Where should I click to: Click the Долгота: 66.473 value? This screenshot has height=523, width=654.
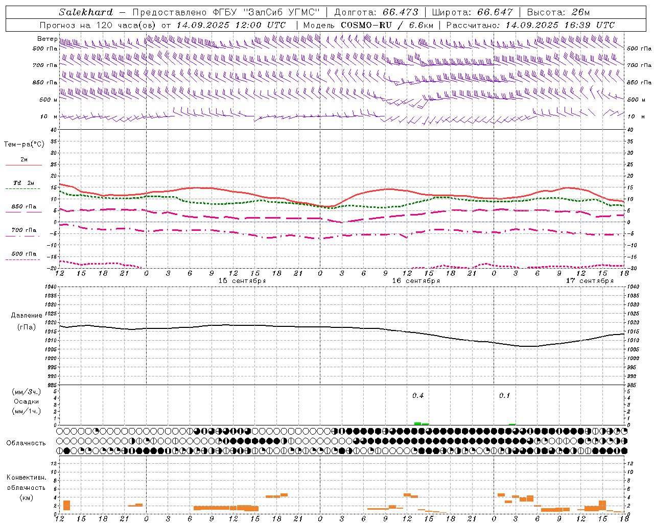376,12
